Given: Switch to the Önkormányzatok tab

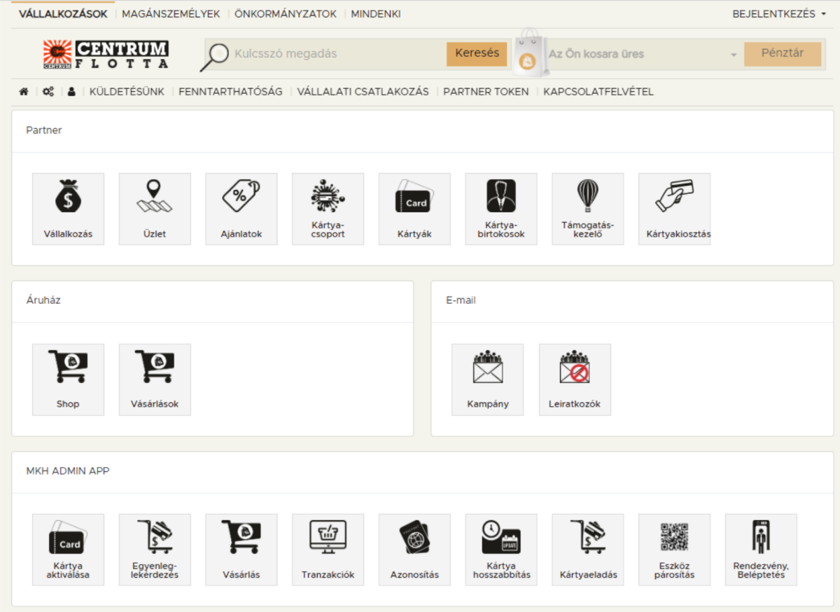Looking at the screenshot, I should [286, 14].
